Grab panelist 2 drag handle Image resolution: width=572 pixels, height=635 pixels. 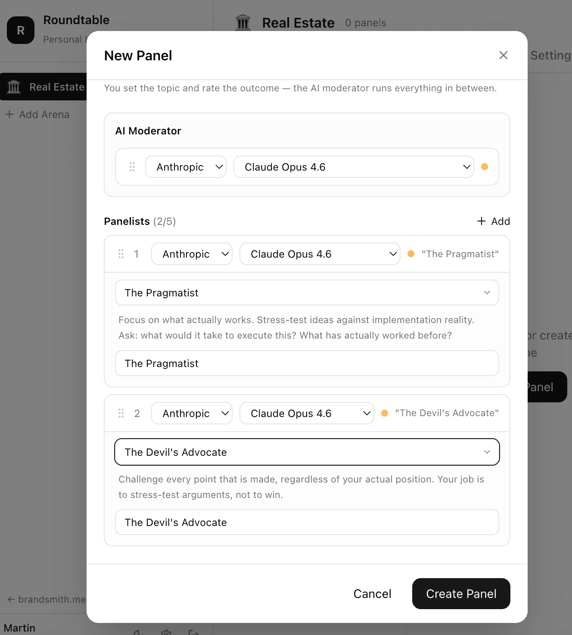pos(121,413)
